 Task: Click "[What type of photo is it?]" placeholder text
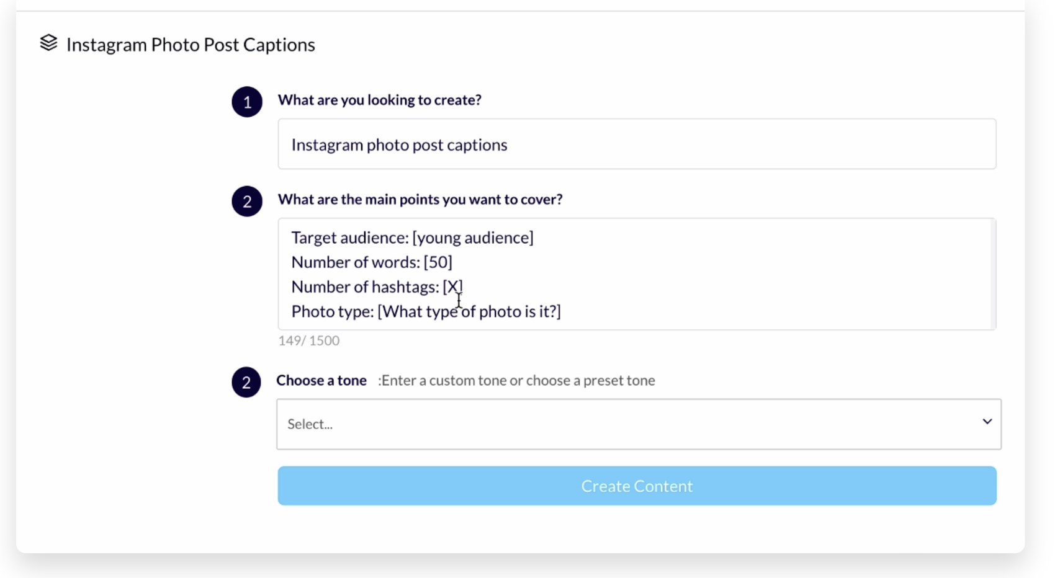click(x=469, y=311)
